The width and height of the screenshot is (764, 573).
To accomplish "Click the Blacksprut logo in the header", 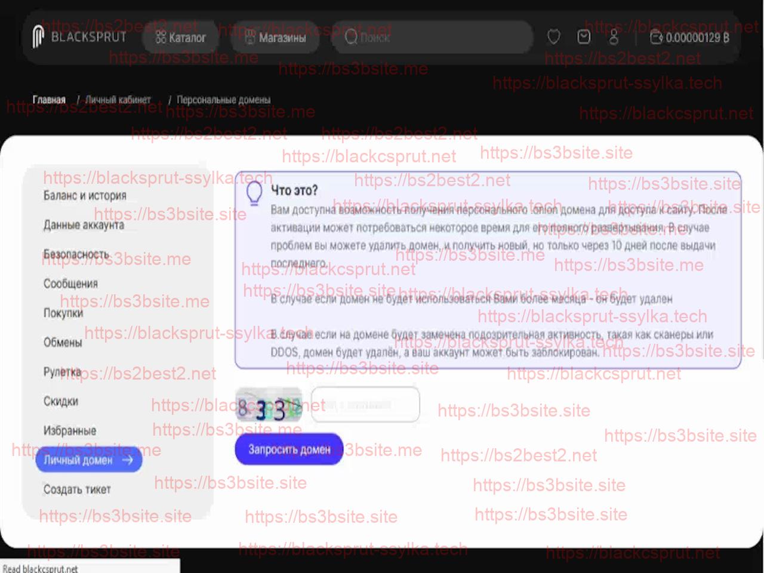I will click(x=79, y=37).
